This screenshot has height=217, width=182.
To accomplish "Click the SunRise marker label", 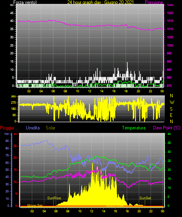I will 54,198.
